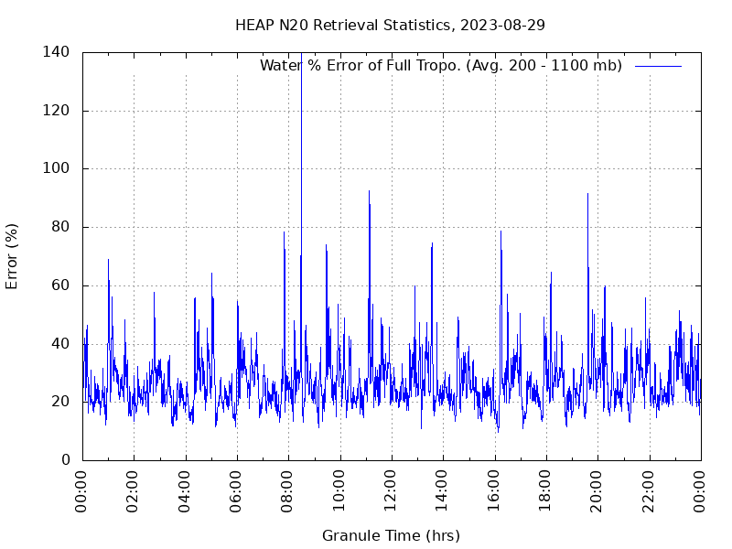The image size is (732, 549).
Task: Click the x-axis label 'Granule Time (hrs)'
Action: [391, 535]
